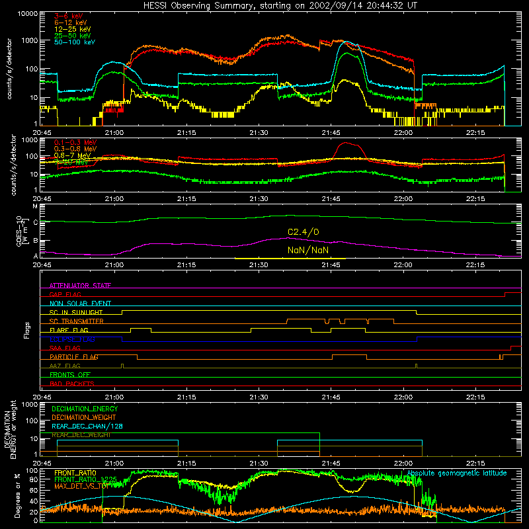Viewport: 529px width, 529px height.
Task: Click the 22:00 tick under the MeV panel
Action: (x=403, y=199)
